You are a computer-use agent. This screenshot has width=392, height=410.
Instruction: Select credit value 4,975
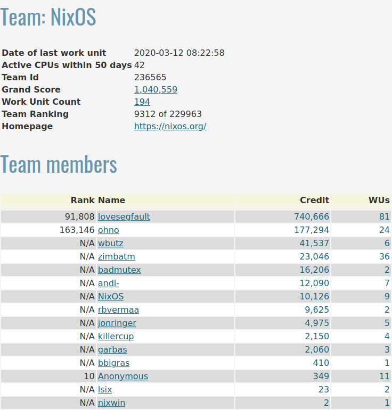pos(317,323)
